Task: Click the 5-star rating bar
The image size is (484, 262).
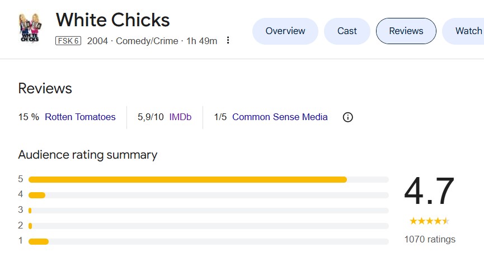Action: 208,179
